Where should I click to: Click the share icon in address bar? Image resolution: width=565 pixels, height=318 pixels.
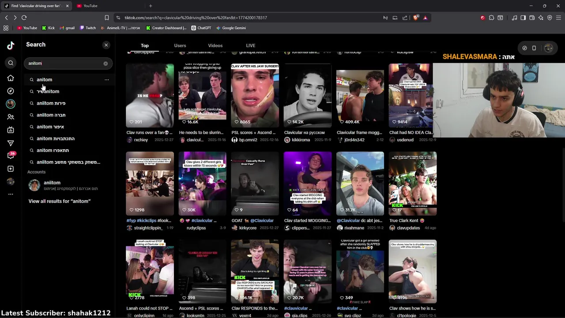coord(405,18)
